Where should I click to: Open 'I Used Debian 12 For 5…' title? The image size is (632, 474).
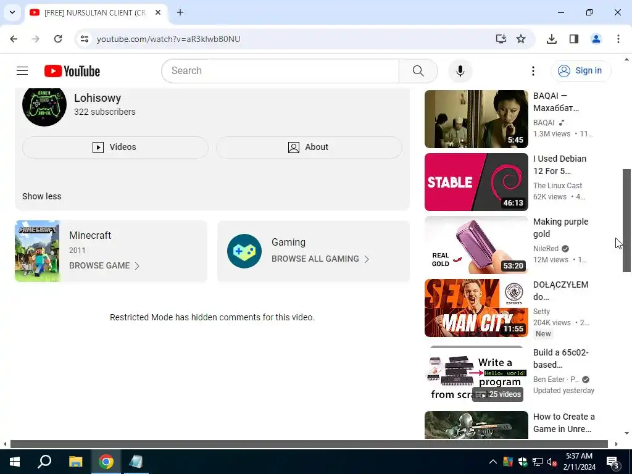point(559,165)
